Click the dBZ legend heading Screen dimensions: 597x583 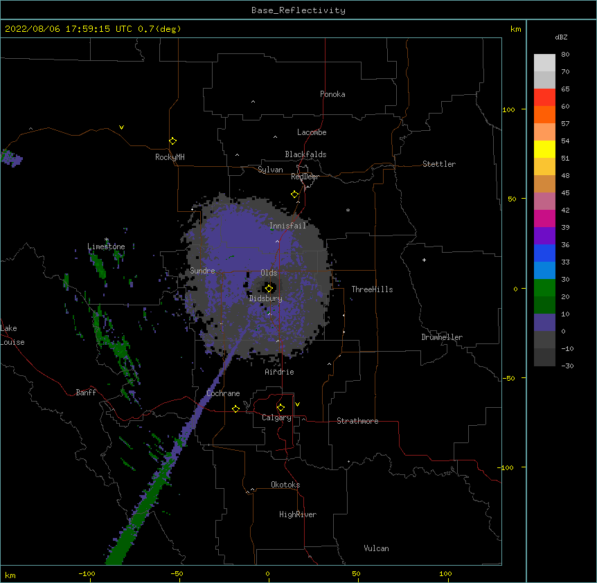pos(561,37)
